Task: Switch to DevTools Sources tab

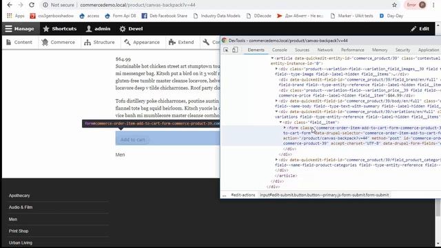Action: [x=302, y=50]
